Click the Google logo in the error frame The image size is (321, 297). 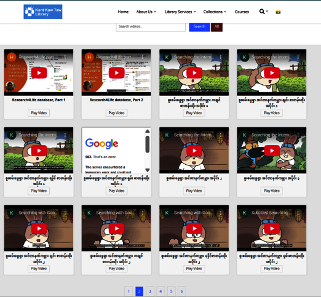[101, 144]
